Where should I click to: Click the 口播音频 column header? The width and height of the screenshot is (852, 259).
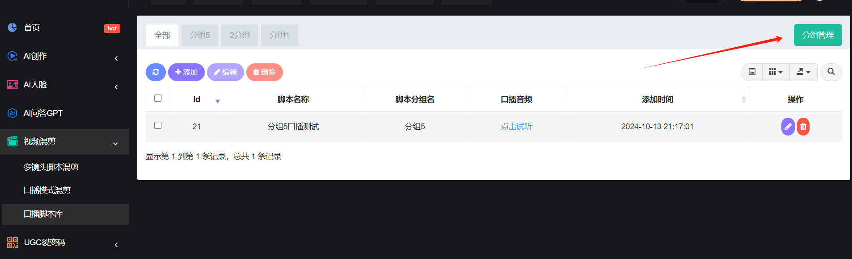click(x=516, y=99)
